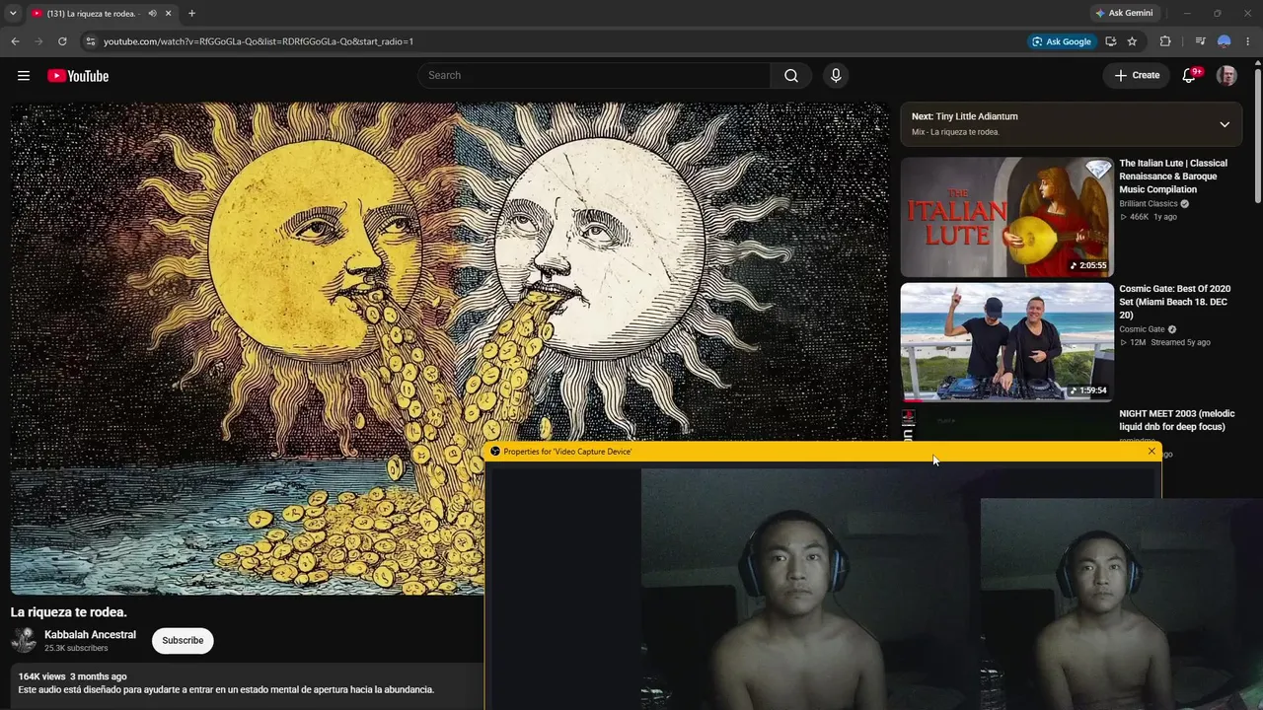Click the install app icon in address bar
Viewport: 1263px width, 710px height.
tap(1111, 41)
